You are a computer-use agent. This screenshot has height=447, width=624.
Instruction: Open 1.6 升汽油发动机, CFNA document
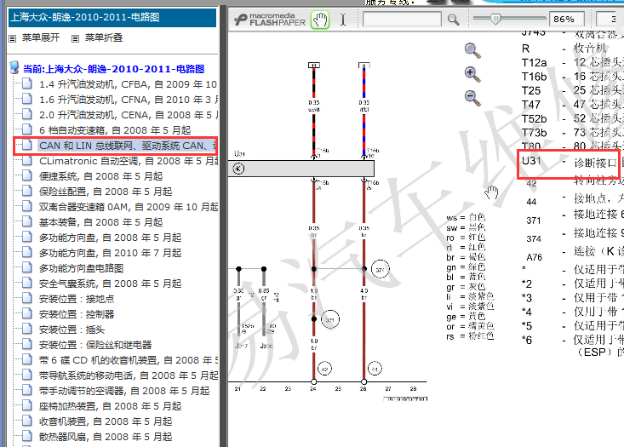pyautogui.click(x=129, y=100)
